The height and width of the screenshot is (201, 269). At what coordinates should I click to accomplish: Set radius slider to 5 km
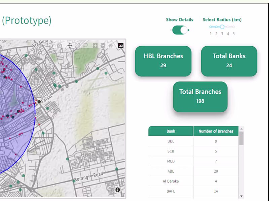coord(233,27)
